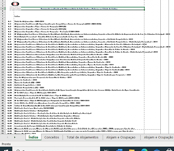Launch Microsoft Edge from the taskbar
Screen dimensions: 174x151
tap(144, 150)
